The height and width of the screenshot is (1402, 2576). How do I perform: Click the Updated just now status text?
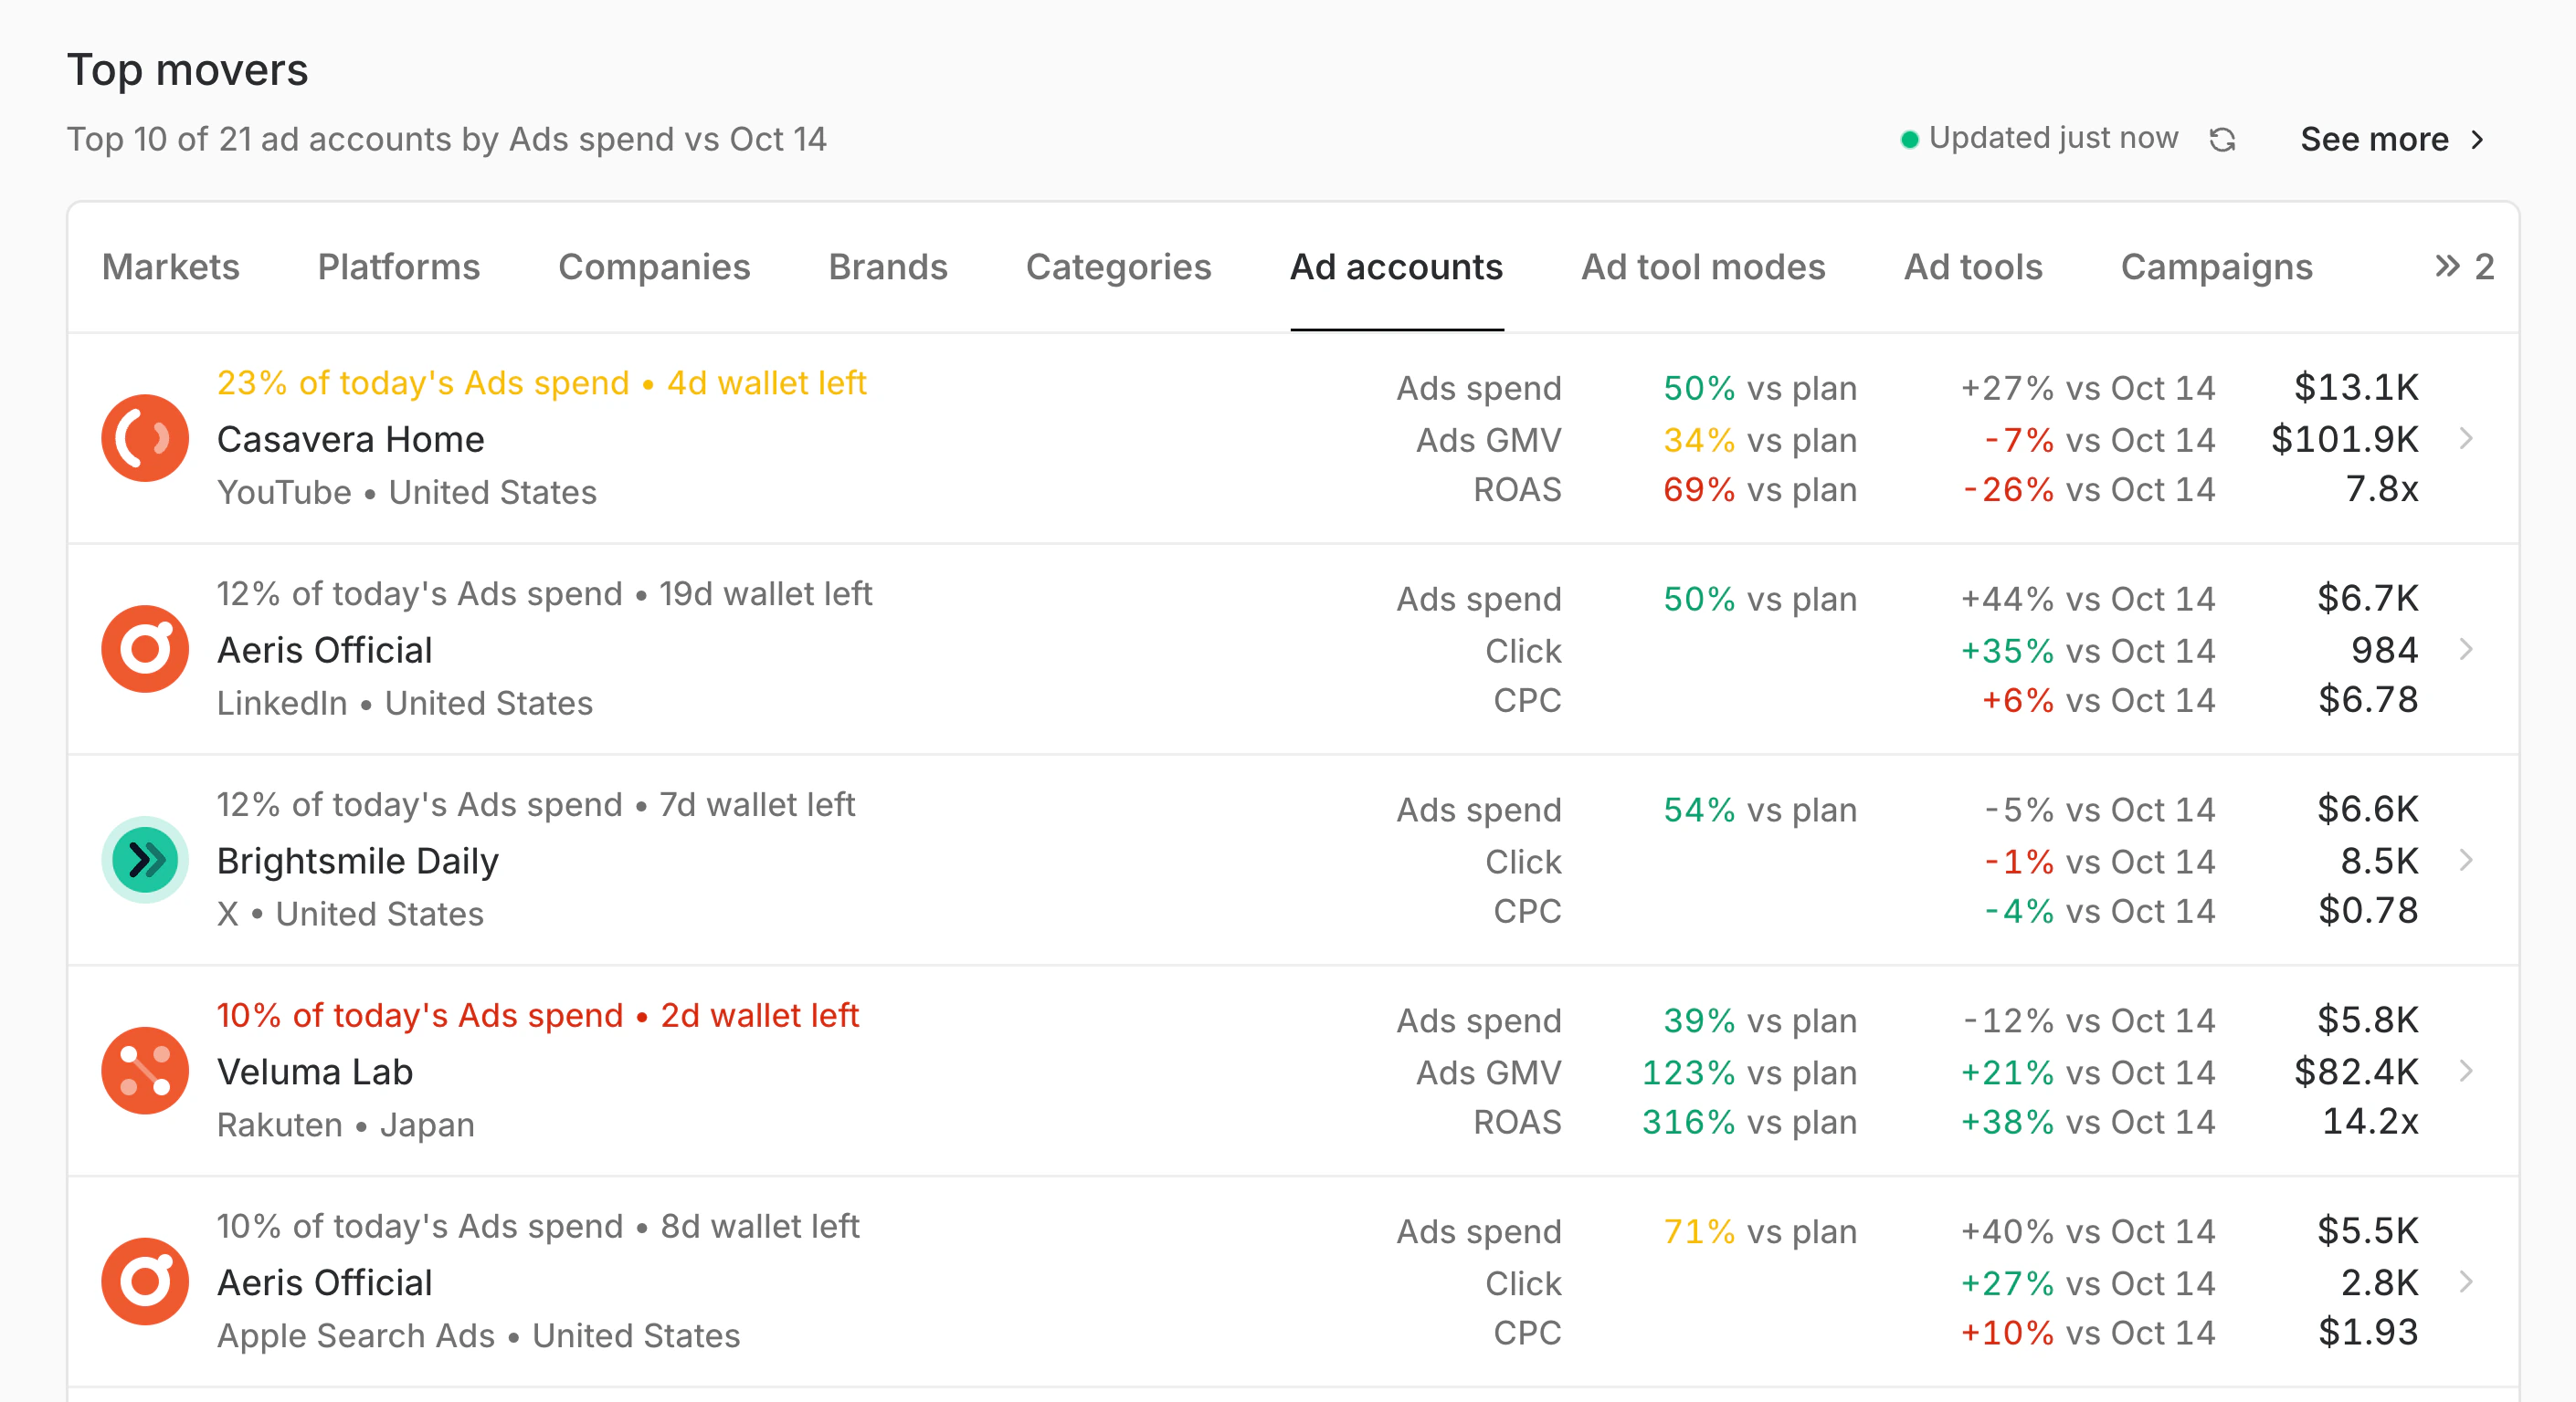2053,138
